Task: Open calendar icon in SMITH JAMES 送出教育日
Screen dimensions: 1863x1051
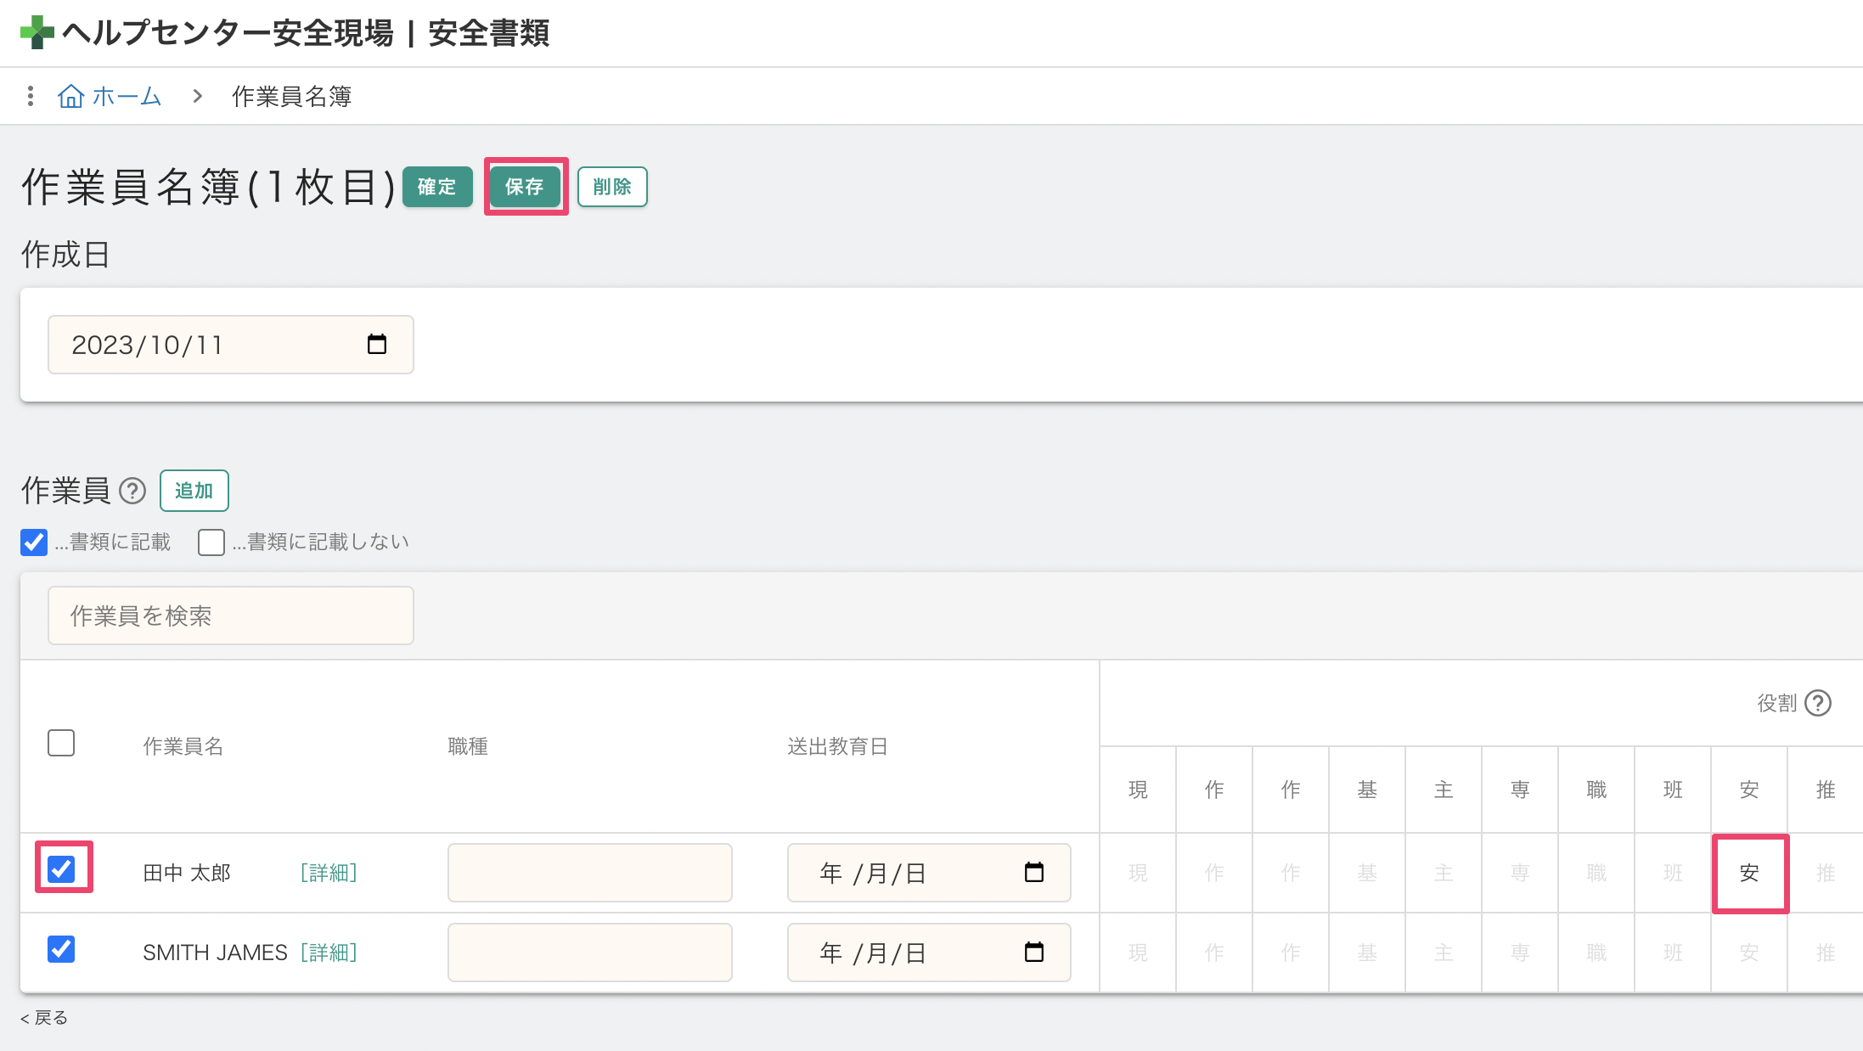Action: tap(1033, 953)
